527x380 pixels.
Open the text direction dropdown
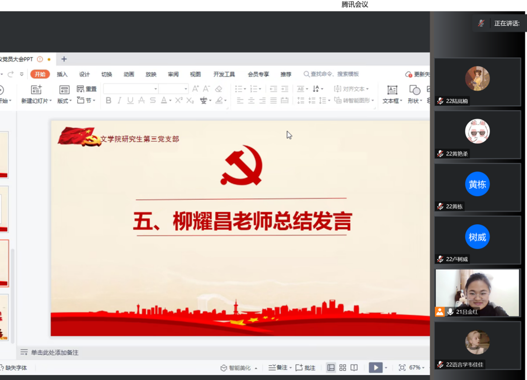pyautogui.click(x=317, y=89)
